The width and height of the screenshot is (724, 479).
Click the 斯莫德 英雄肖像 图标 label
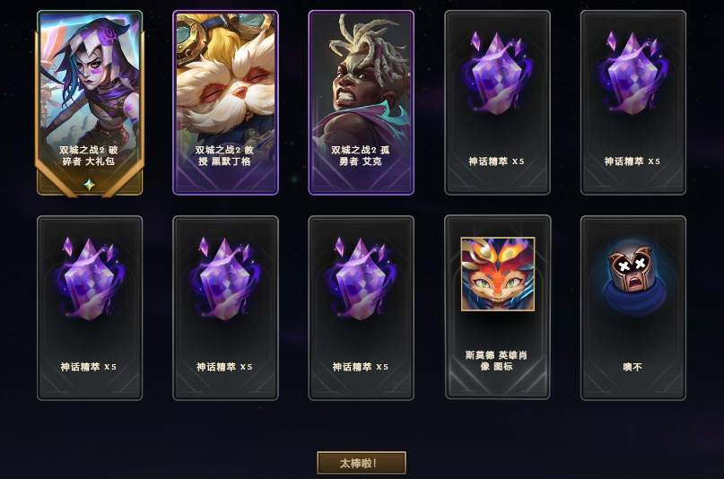point(496,361)
